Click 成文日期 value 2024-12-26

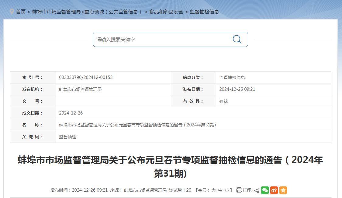click(x=71, y=113)
